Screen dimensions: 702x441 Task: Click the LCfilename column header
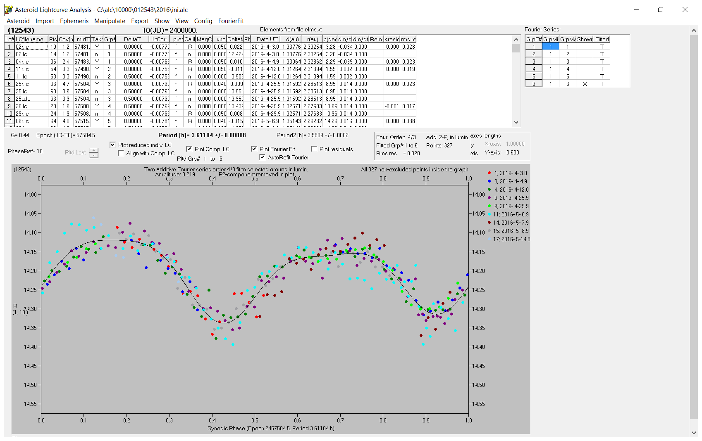coord(31,39)
